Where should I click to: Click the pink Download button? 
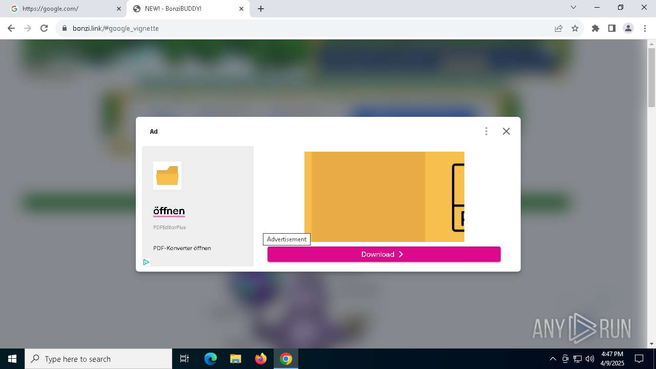tap(384, 254)
